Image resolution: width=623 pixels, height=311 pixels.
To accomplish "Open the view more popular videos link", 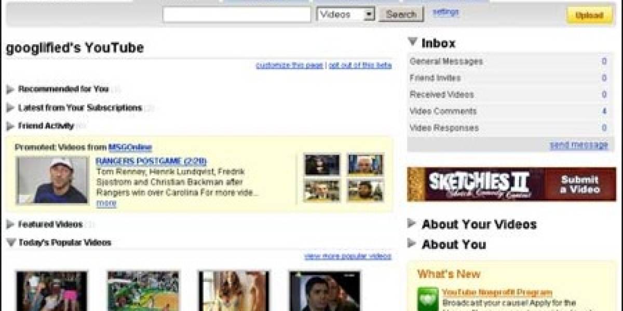I will [348, 256].
